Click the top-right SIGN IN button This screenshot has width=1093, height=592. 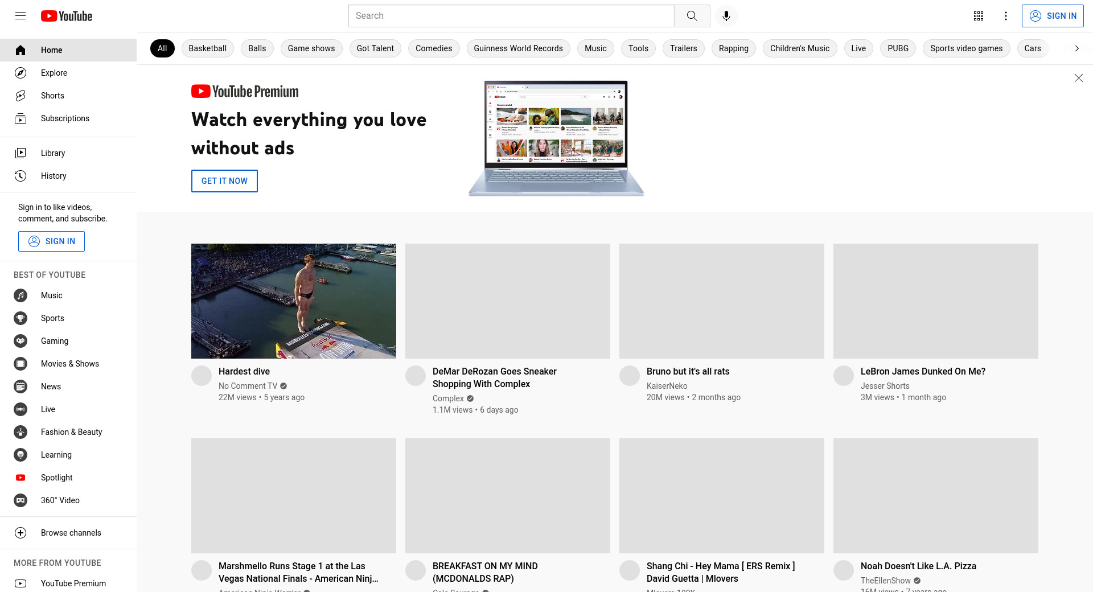pyautogui.click(x=1053, y=16)
